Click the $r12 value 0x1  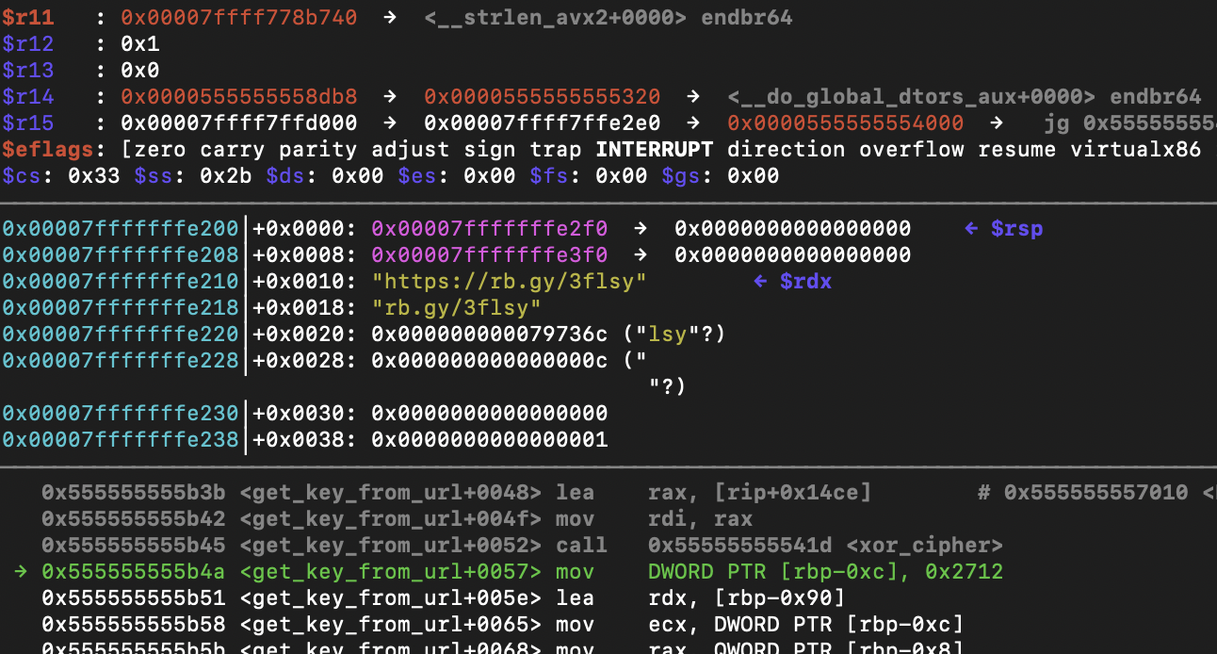point(140,44)
